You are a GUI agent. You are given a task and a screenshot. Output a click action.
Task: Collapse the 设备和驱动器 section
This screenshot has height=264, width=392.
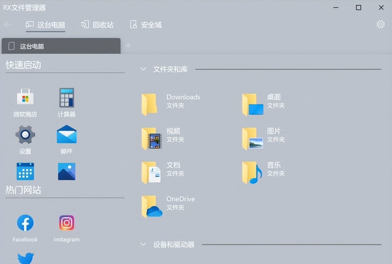tap(143, 244)
